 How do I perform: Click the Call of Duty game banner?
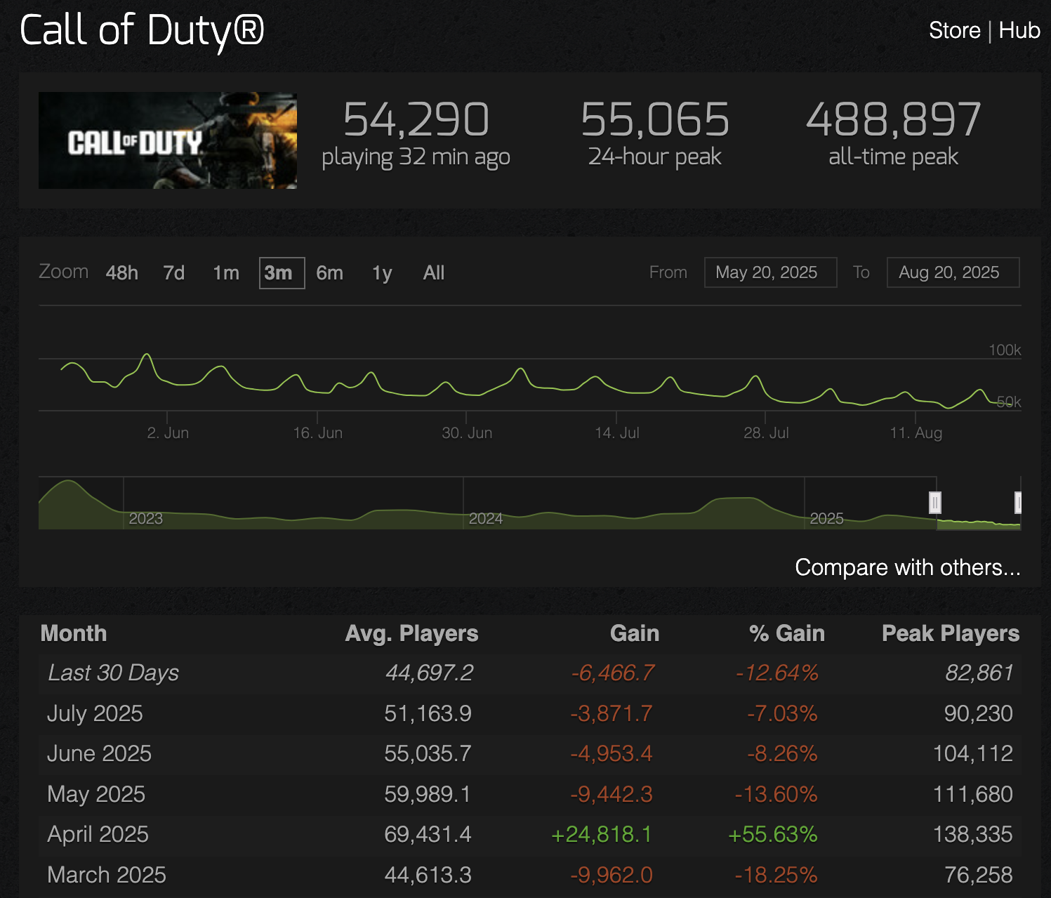168,140
